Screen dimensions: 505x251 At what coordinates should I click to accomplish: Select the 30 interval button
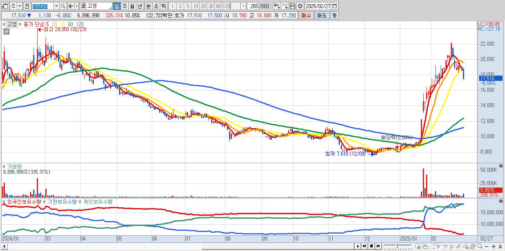[x=211, y=6]
